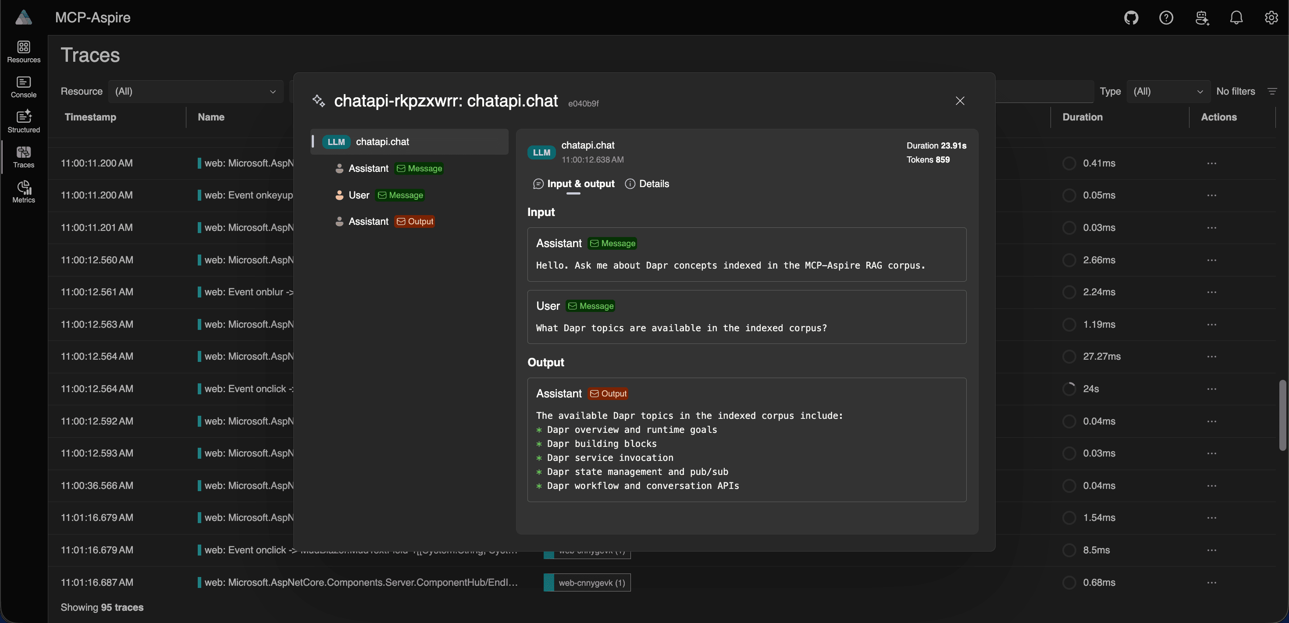Viewport: 1289px width, 623px height.
Task: Click the Output badge in the Assistant card
Action: [608, 393]
